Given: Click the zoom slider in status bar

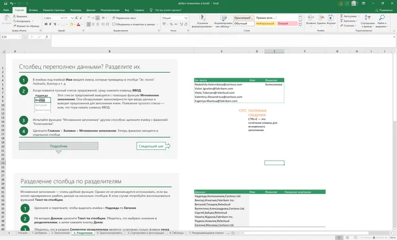Looking at the screenshot, I should point(374,238).
